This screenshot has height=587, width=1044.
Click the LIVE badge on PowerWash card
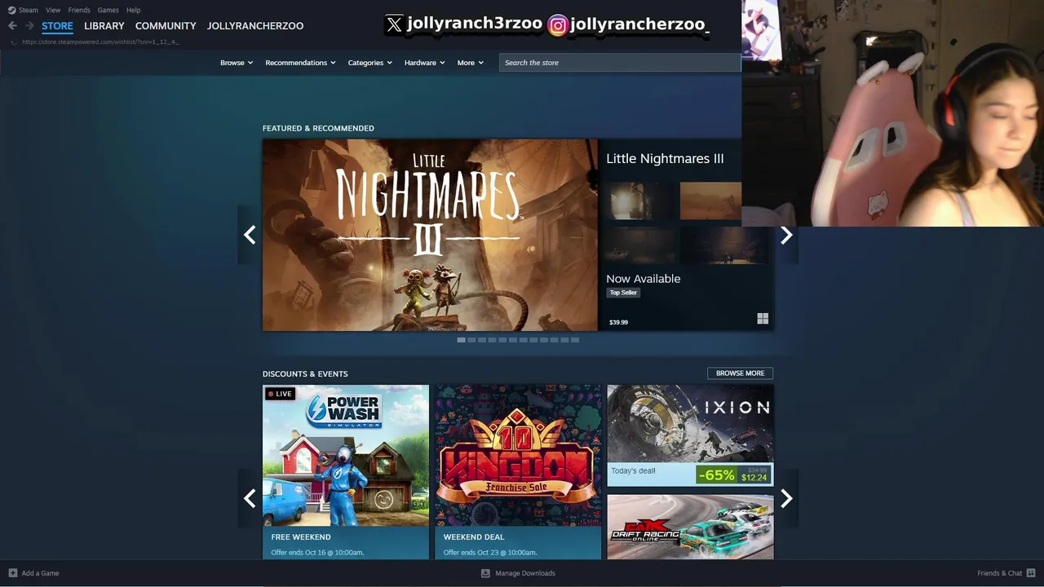tap(280, 394)
